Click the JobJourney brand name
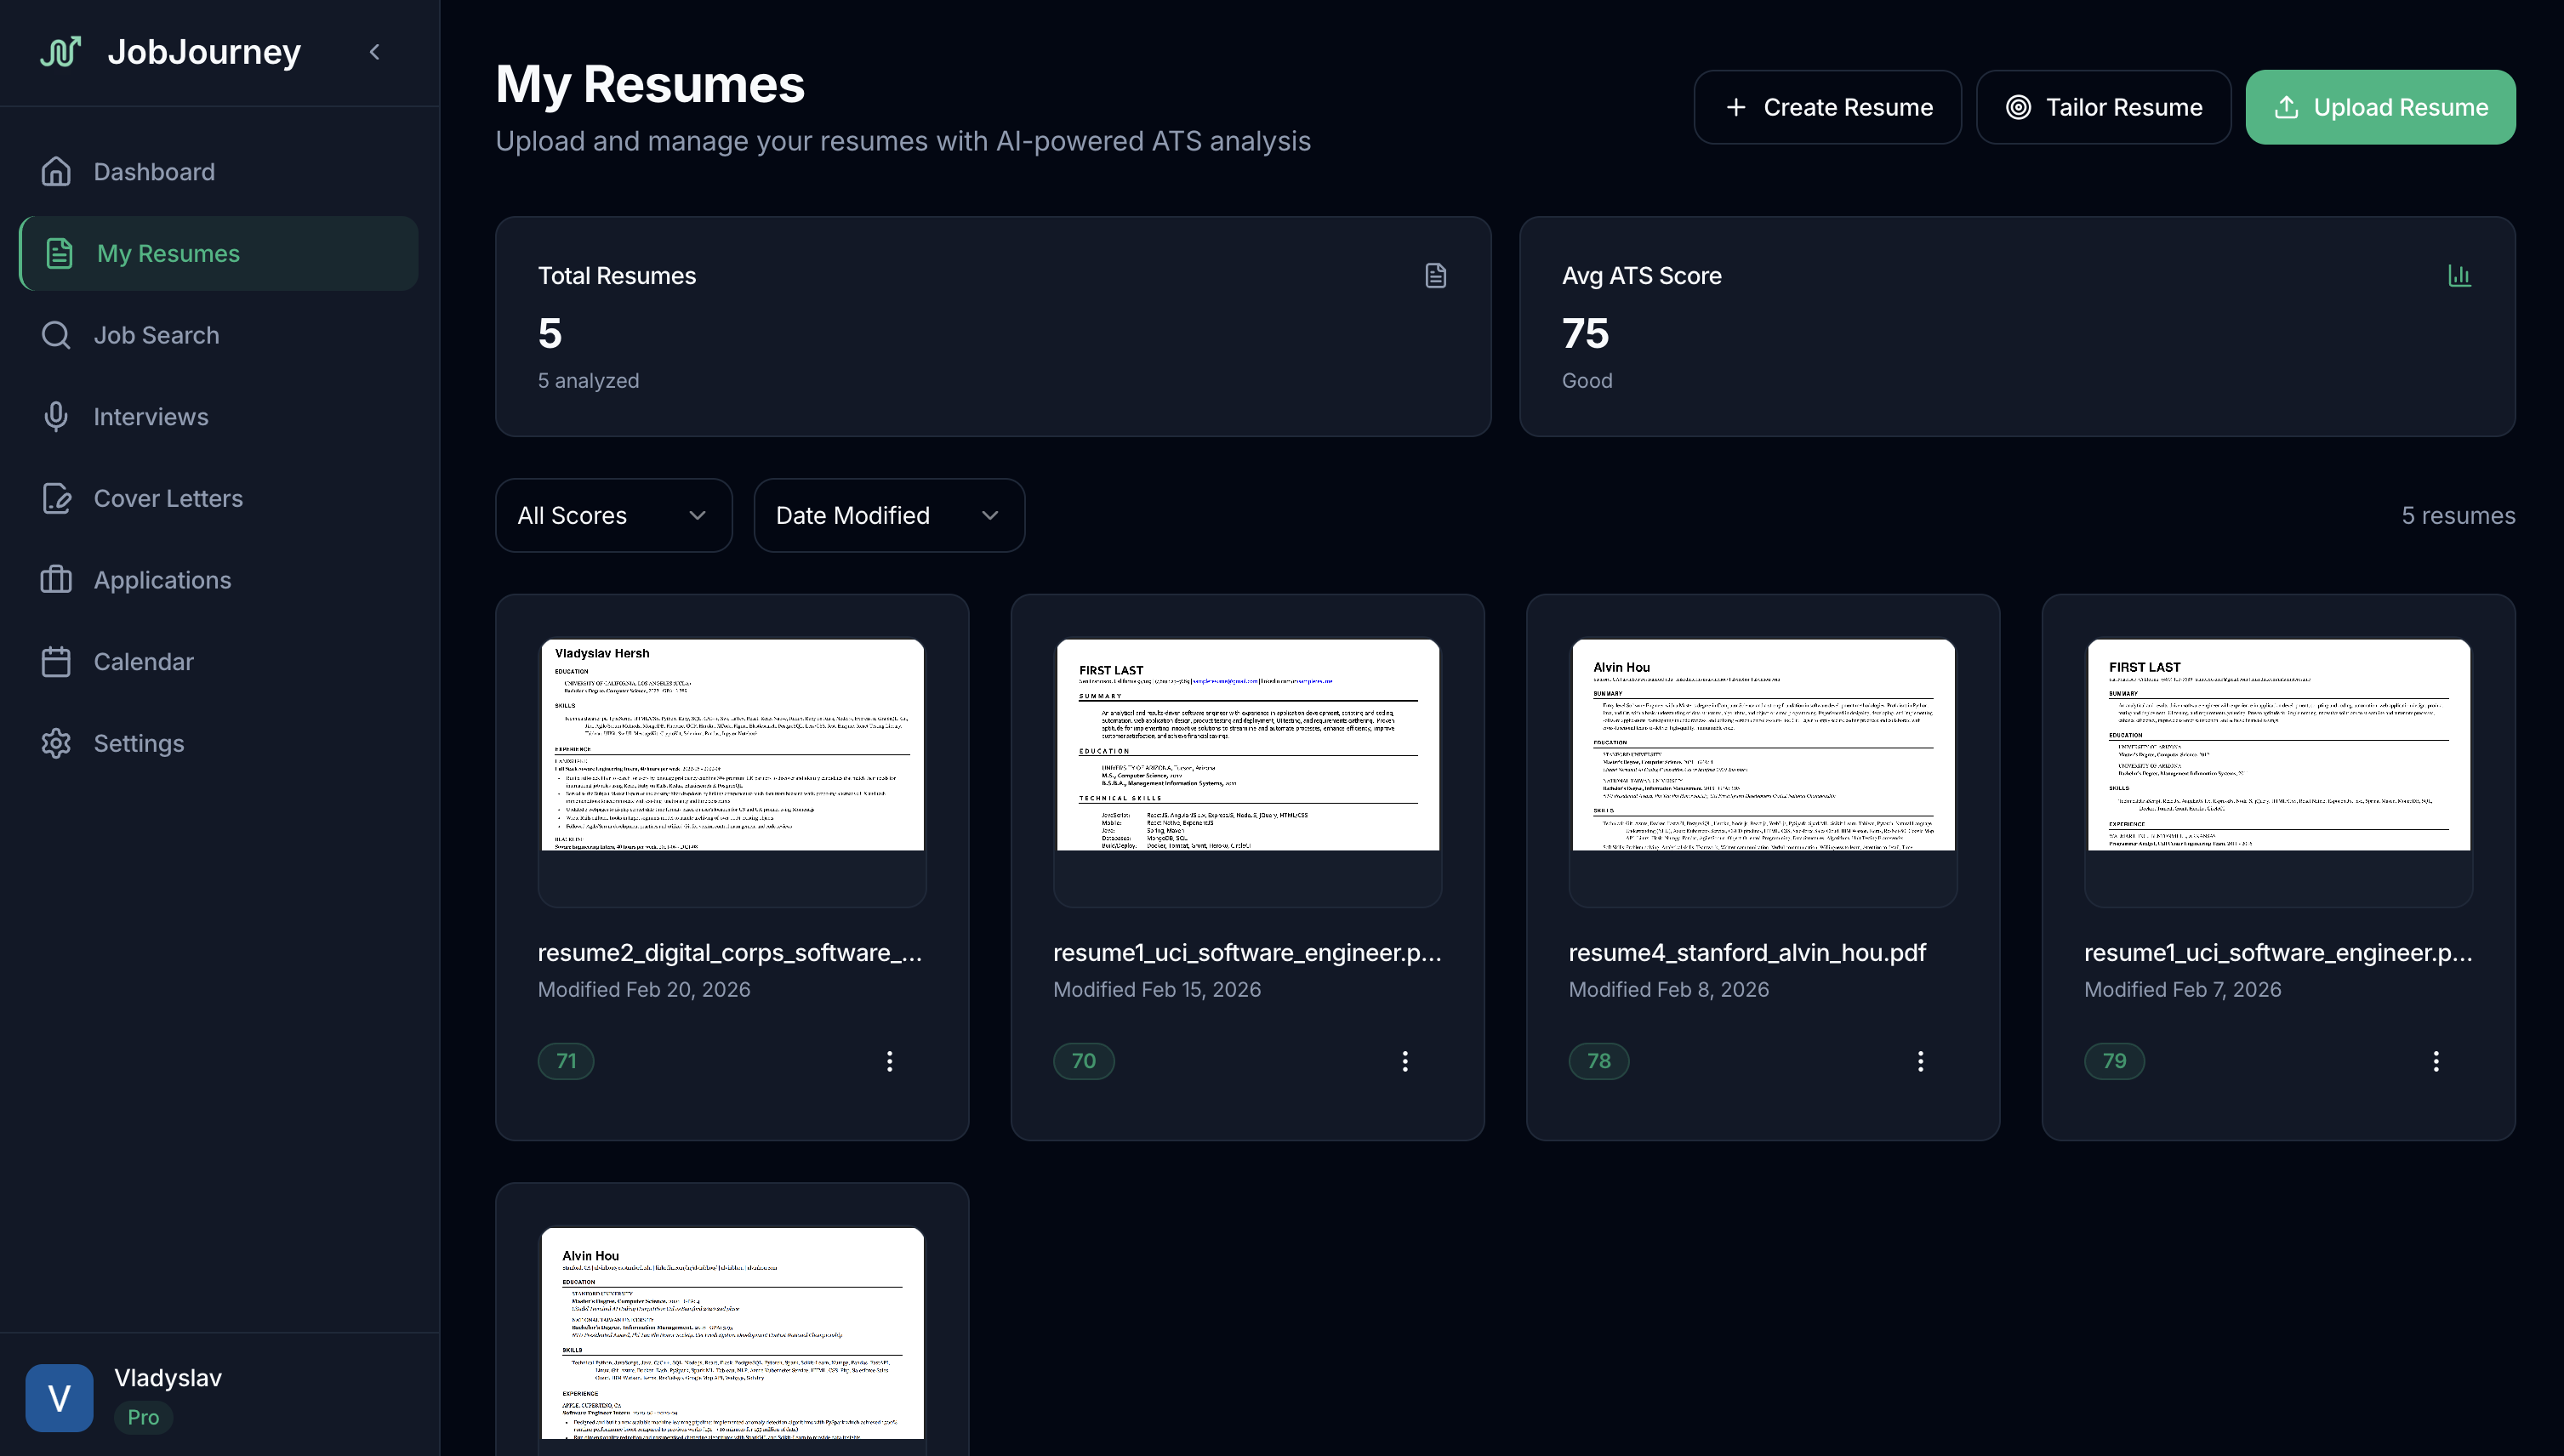 (204, 51)
